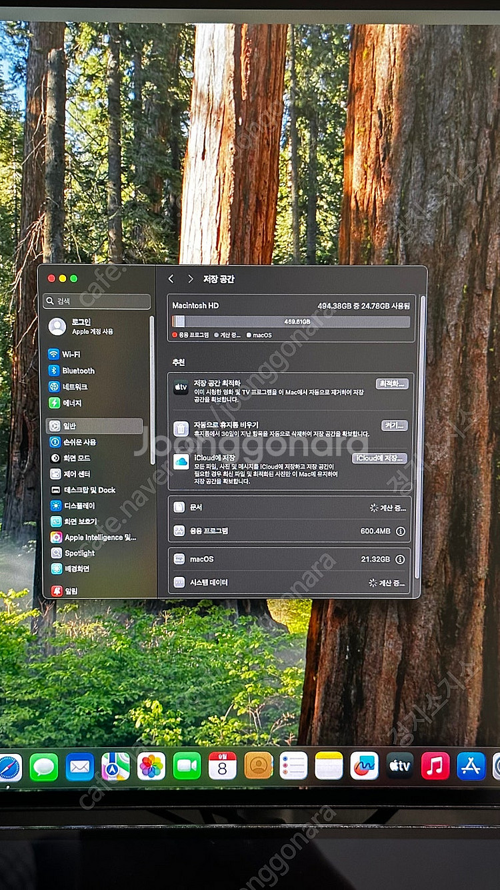
Task: Open the 디스플레이 (Display) settings pane
Action: 79,506
